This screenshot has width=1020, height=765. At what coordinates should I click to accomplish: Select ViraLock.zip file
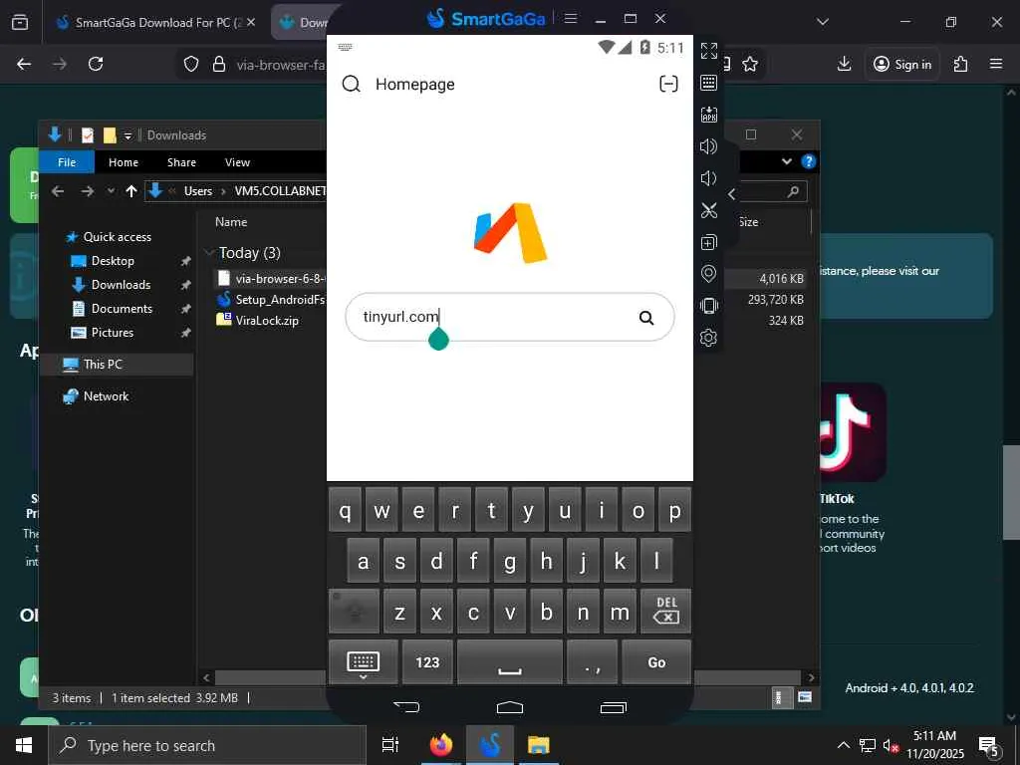[x=267, y=320]
